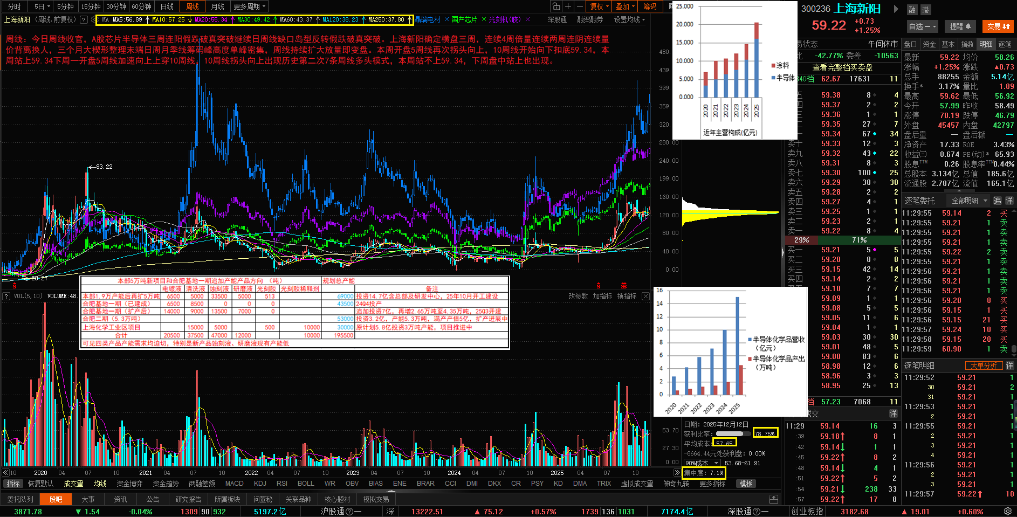
Task: Click the minus zoom-out chart icon
Action: point(580,6)
